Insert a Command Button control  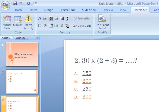pos(56,18)
